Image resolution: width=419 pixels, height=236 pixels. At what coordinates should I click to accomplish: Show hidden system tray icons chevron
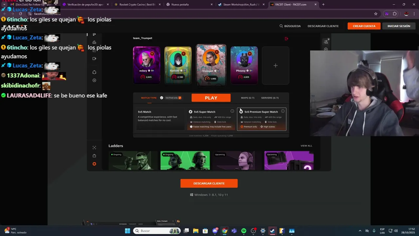point(360,231)
